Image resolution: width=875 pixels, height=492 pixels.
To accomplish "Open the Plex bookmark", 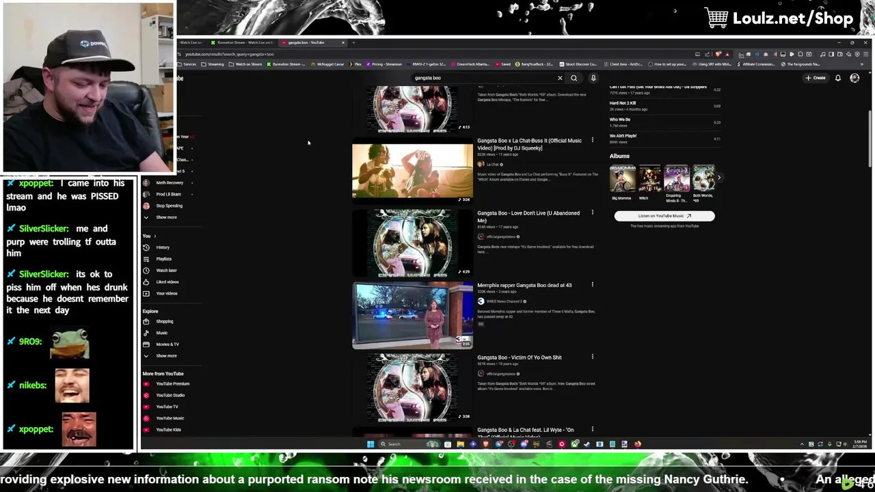I will [x=355, y=64].
